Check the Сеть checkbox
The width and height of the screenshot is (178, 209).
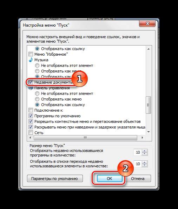coord(31,133)
